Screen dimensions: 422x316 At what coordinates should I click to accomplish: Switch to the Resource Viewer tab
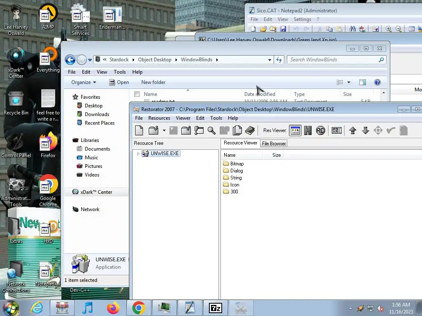point(240,143)
